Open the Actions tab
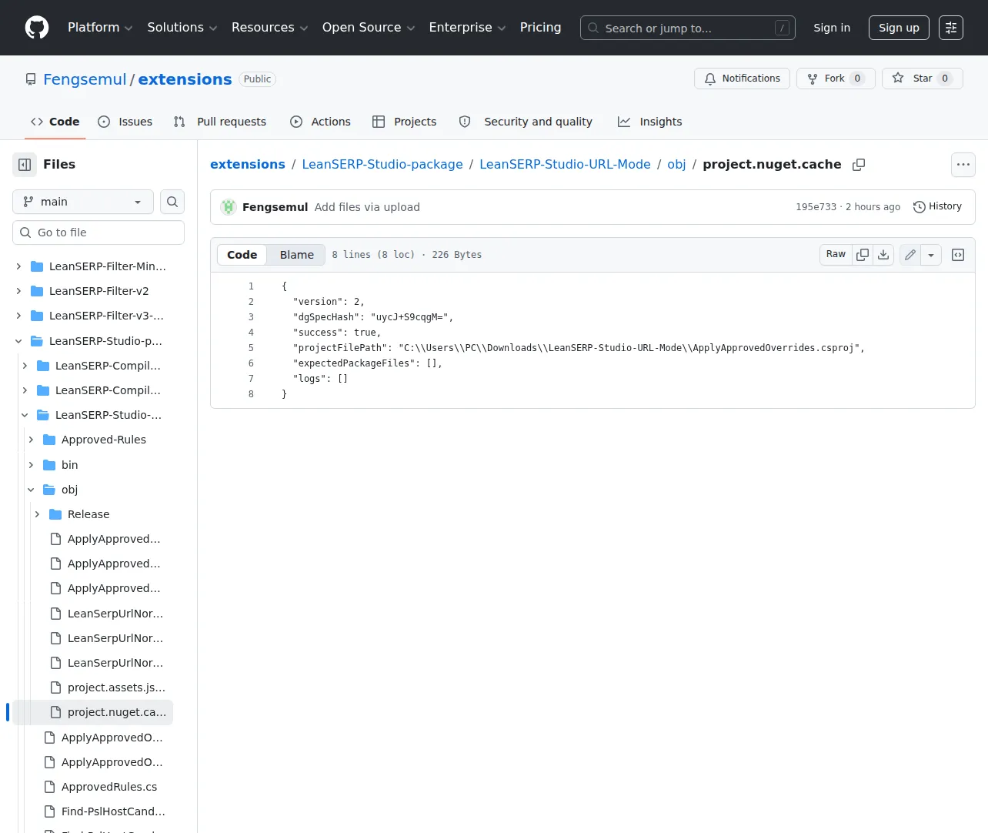This screenshot has width=988, height=833. click(x=320, y=122)
